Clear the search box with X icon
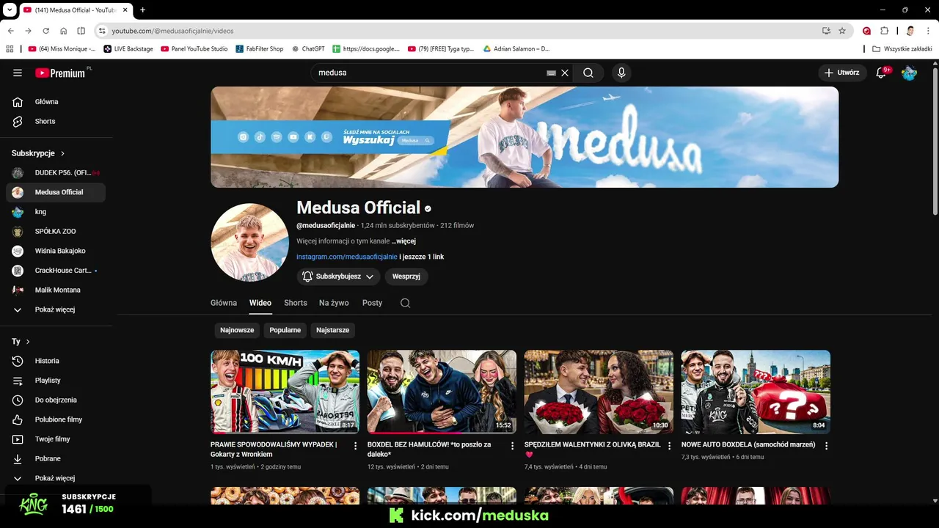The width and height of the screenshot is (939, 528). [565, 73]
